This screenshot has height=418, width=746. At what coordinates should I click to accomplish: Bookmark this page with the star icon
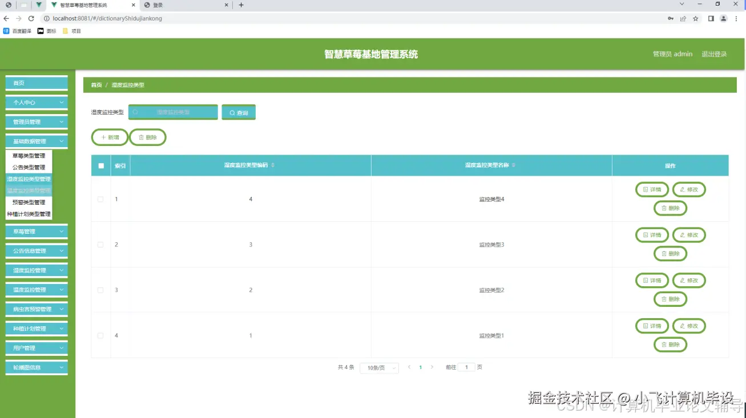coord(696,18)
